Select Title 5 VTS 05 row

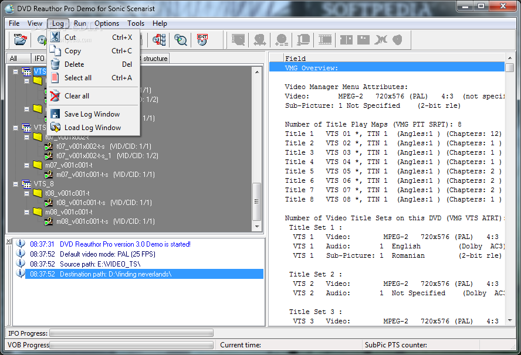click(x=393, y=171)
